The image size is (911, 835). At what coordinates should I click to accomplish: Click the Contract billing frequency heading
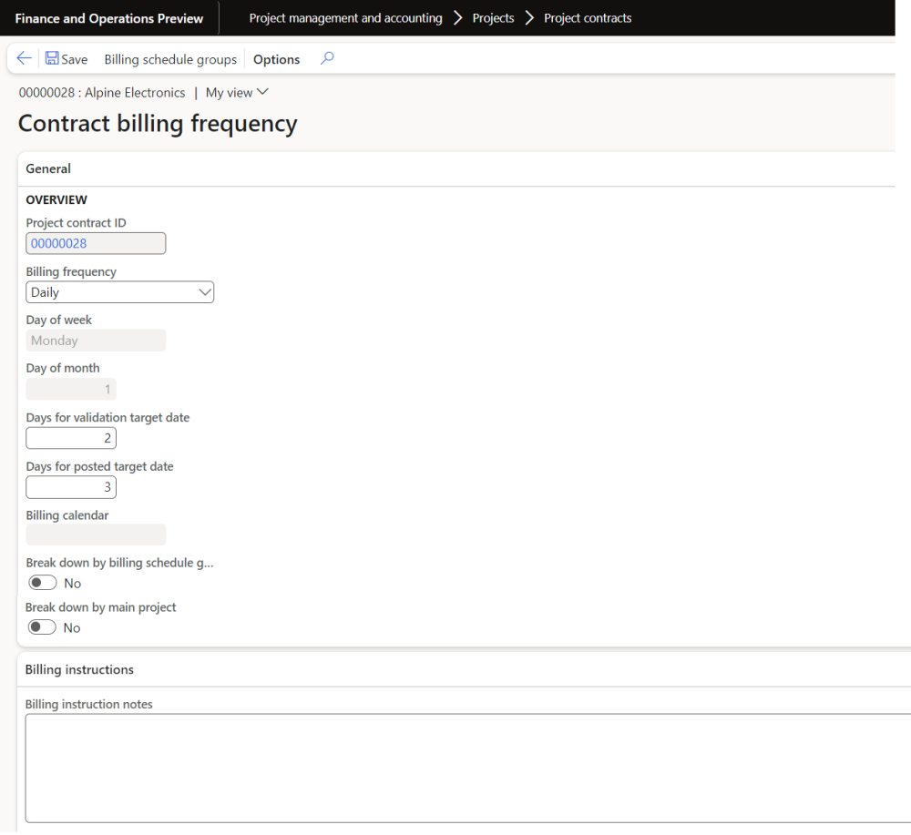[158, 124]
